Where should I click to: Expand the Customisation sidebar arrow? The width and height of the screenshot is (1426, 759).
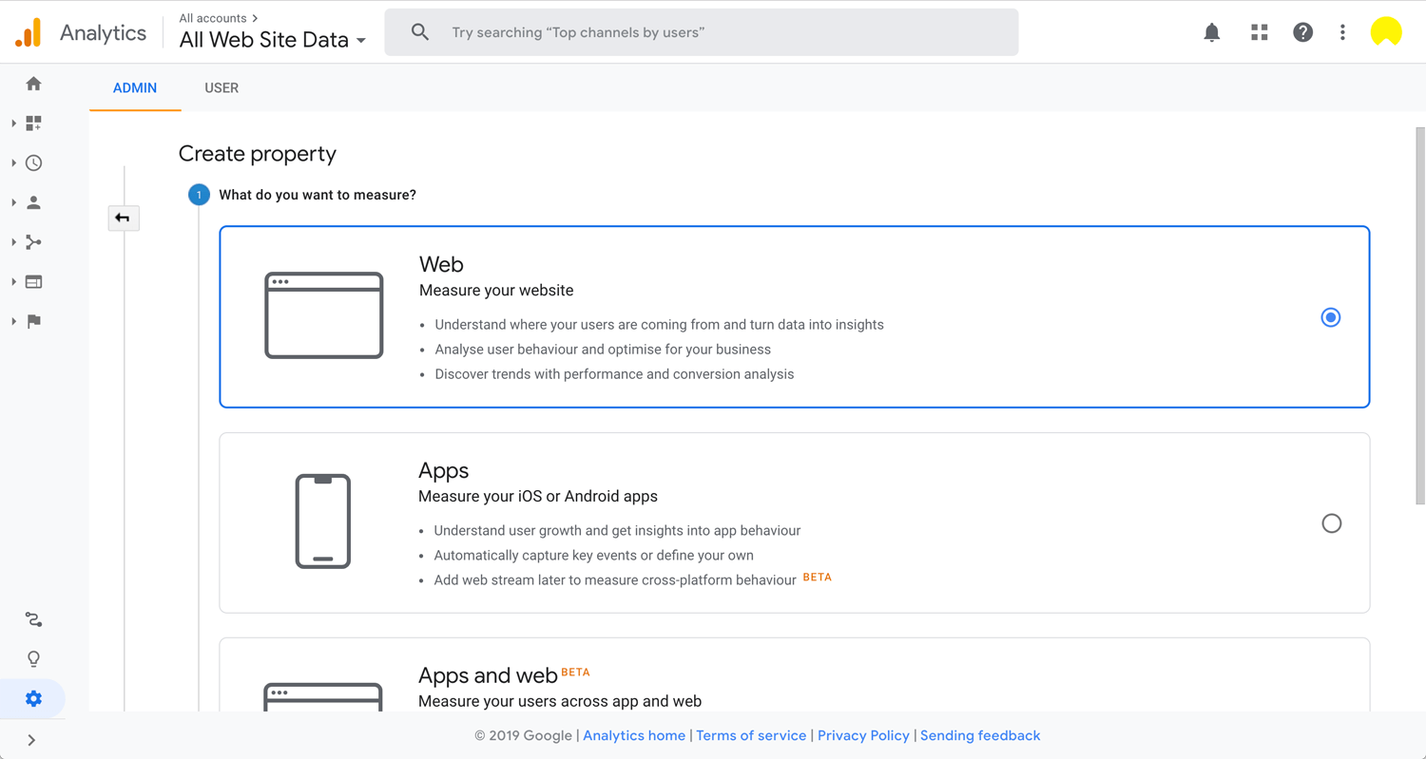[13, 123]
